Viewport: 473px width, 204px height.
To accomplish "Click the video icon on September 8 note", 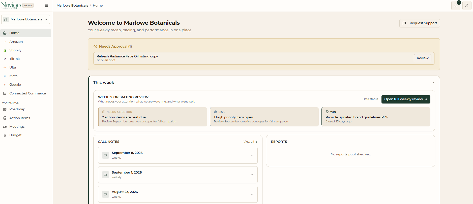I will (105, 155).
